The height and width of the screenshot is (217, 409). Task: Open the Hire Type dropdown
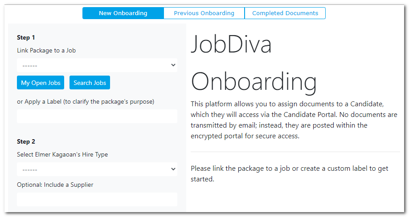coord(97,169)
